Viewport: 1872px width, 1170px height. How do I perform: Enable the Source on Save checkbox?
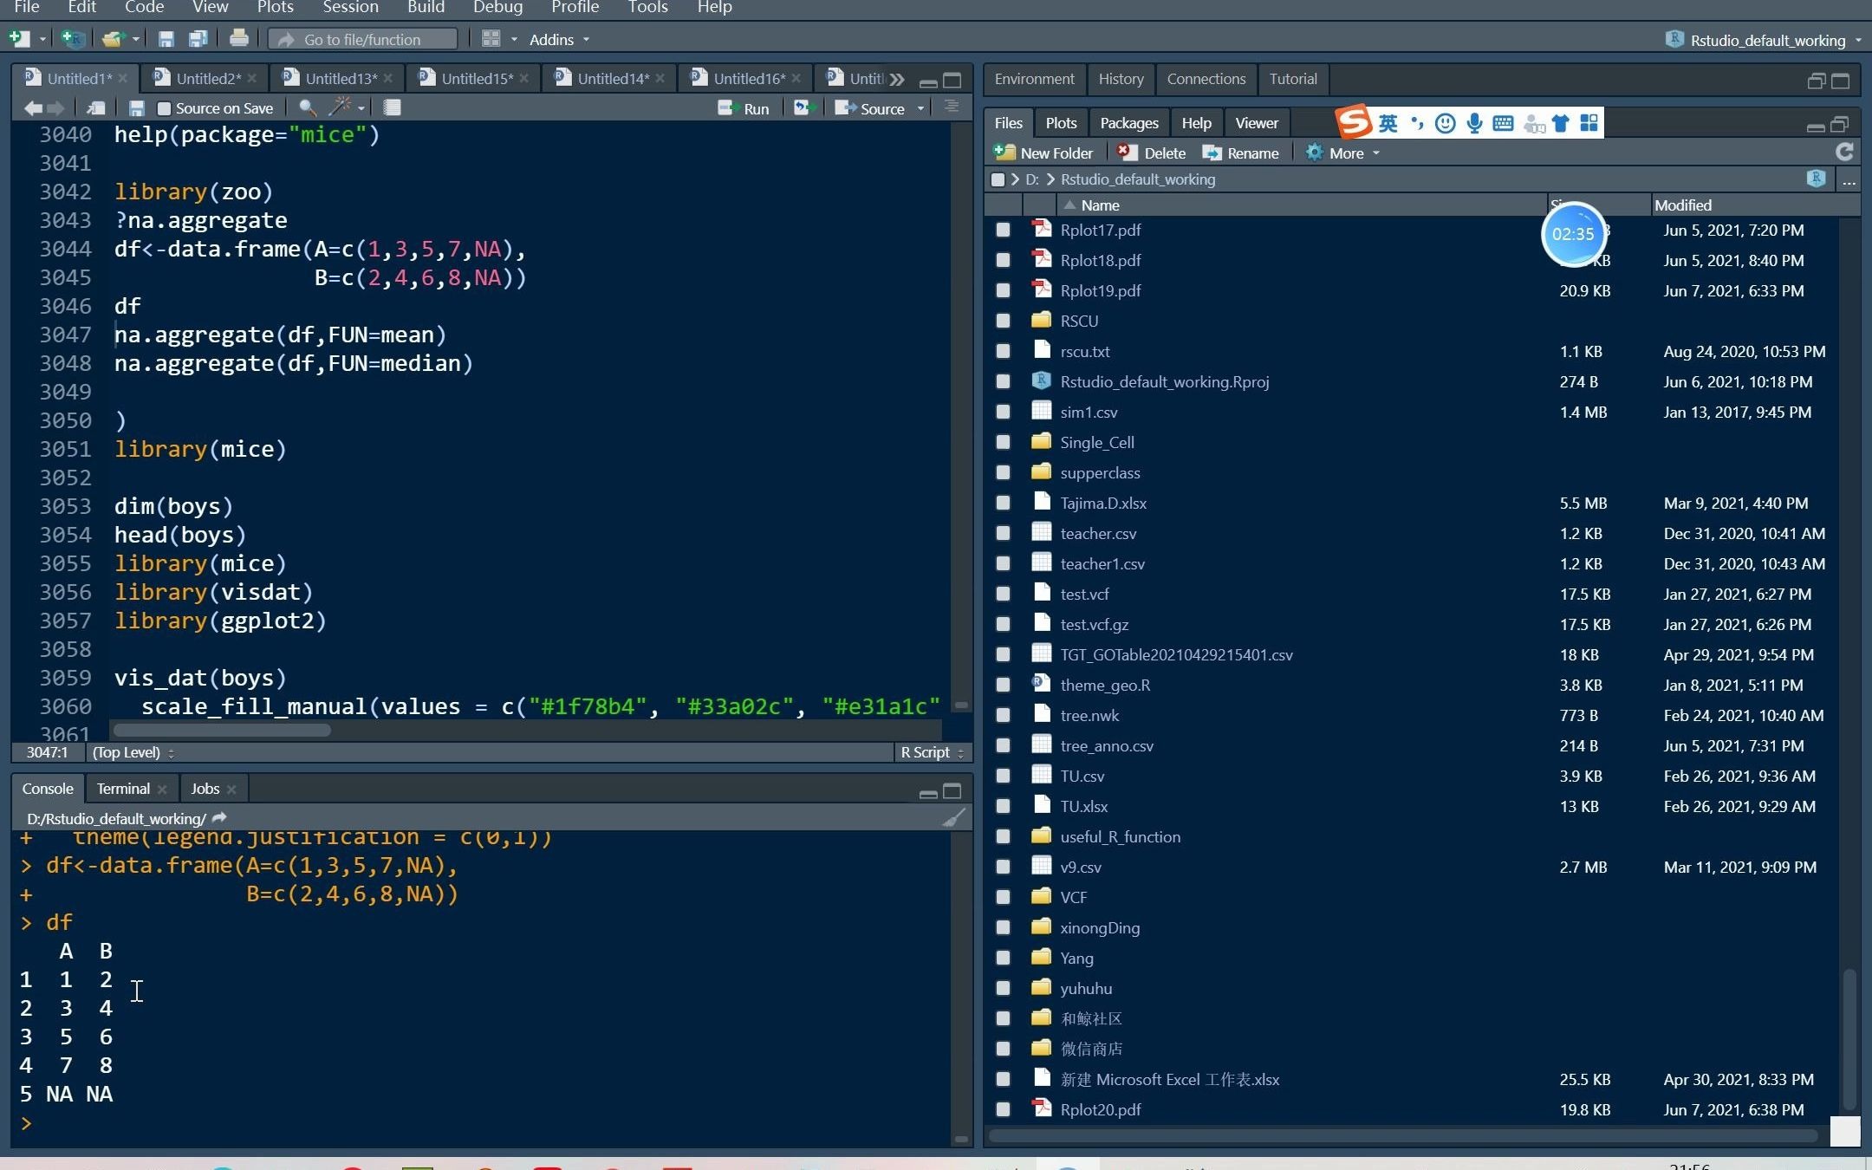tap(164, 108)
